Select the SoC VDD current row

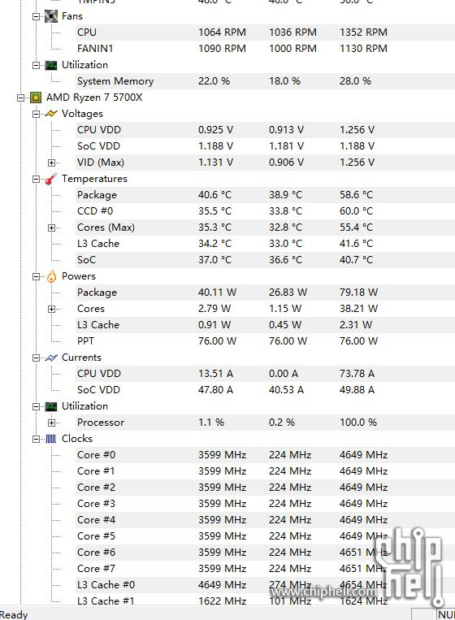tap(266, 390)
